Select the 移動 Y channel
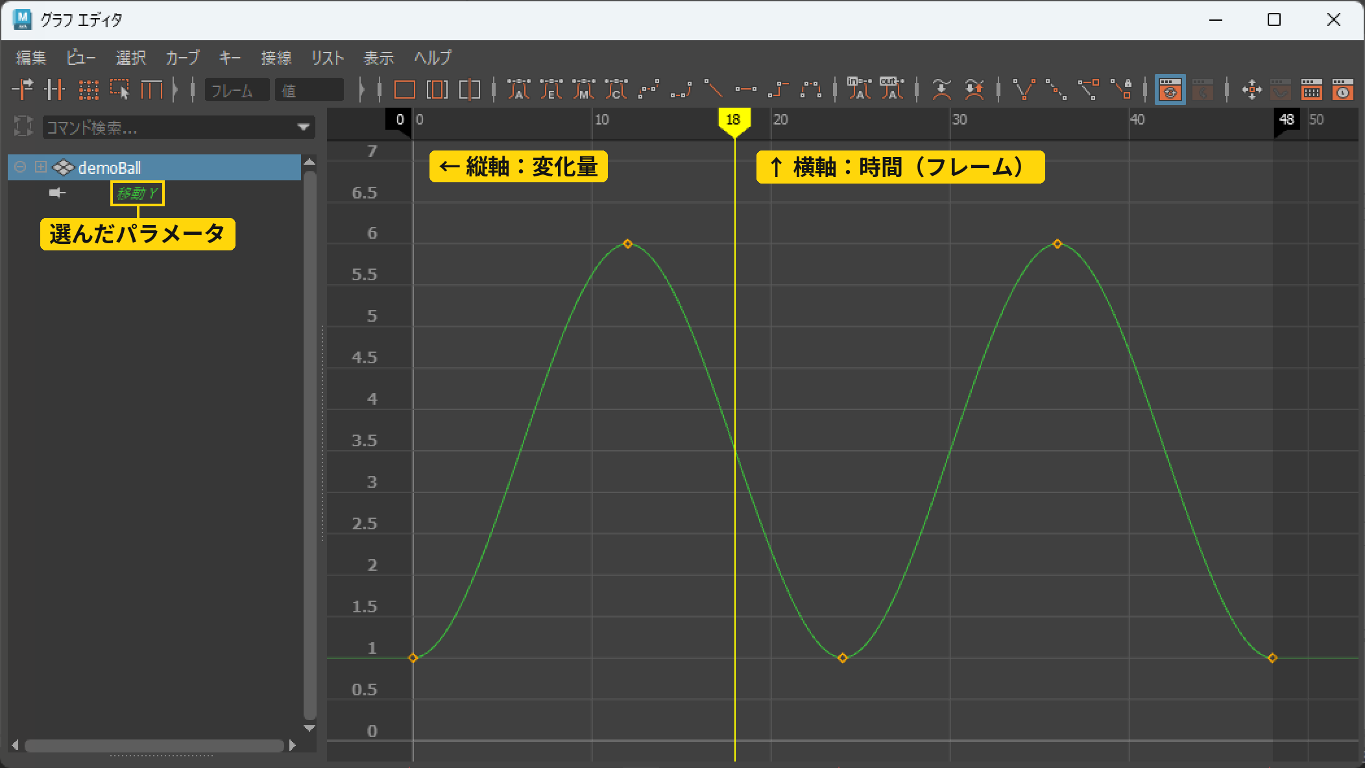Viewport: 1365px width, 768px height. [x=138, y=193]
